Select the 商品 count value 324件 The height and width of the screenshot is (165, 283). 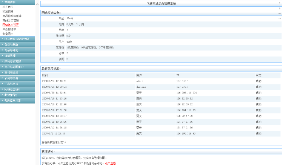[x=70, y=18]
